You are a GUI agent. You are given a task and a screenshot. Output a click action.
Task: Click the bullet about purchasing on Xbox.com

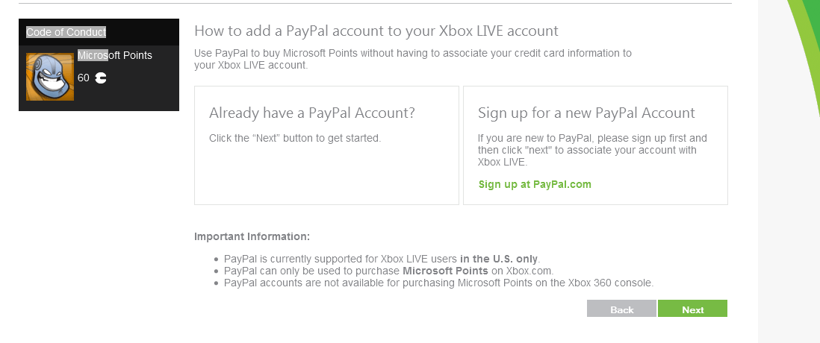coord(388,271)
